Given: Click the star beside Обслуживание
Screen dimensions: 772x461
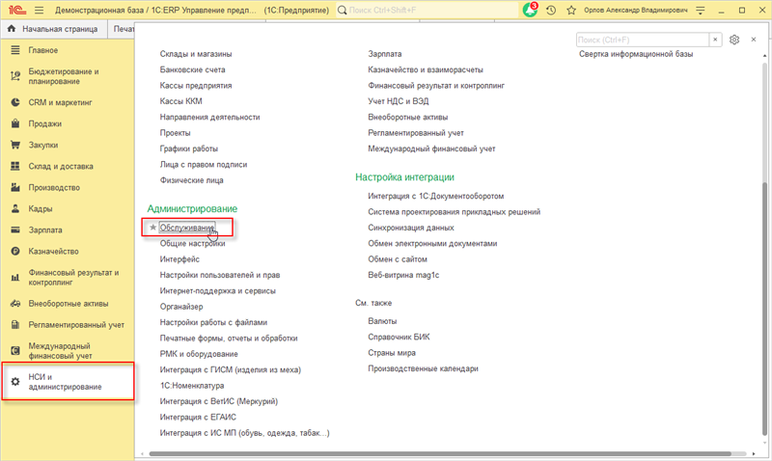Looking at the screenshot, I should pos(152,228).
